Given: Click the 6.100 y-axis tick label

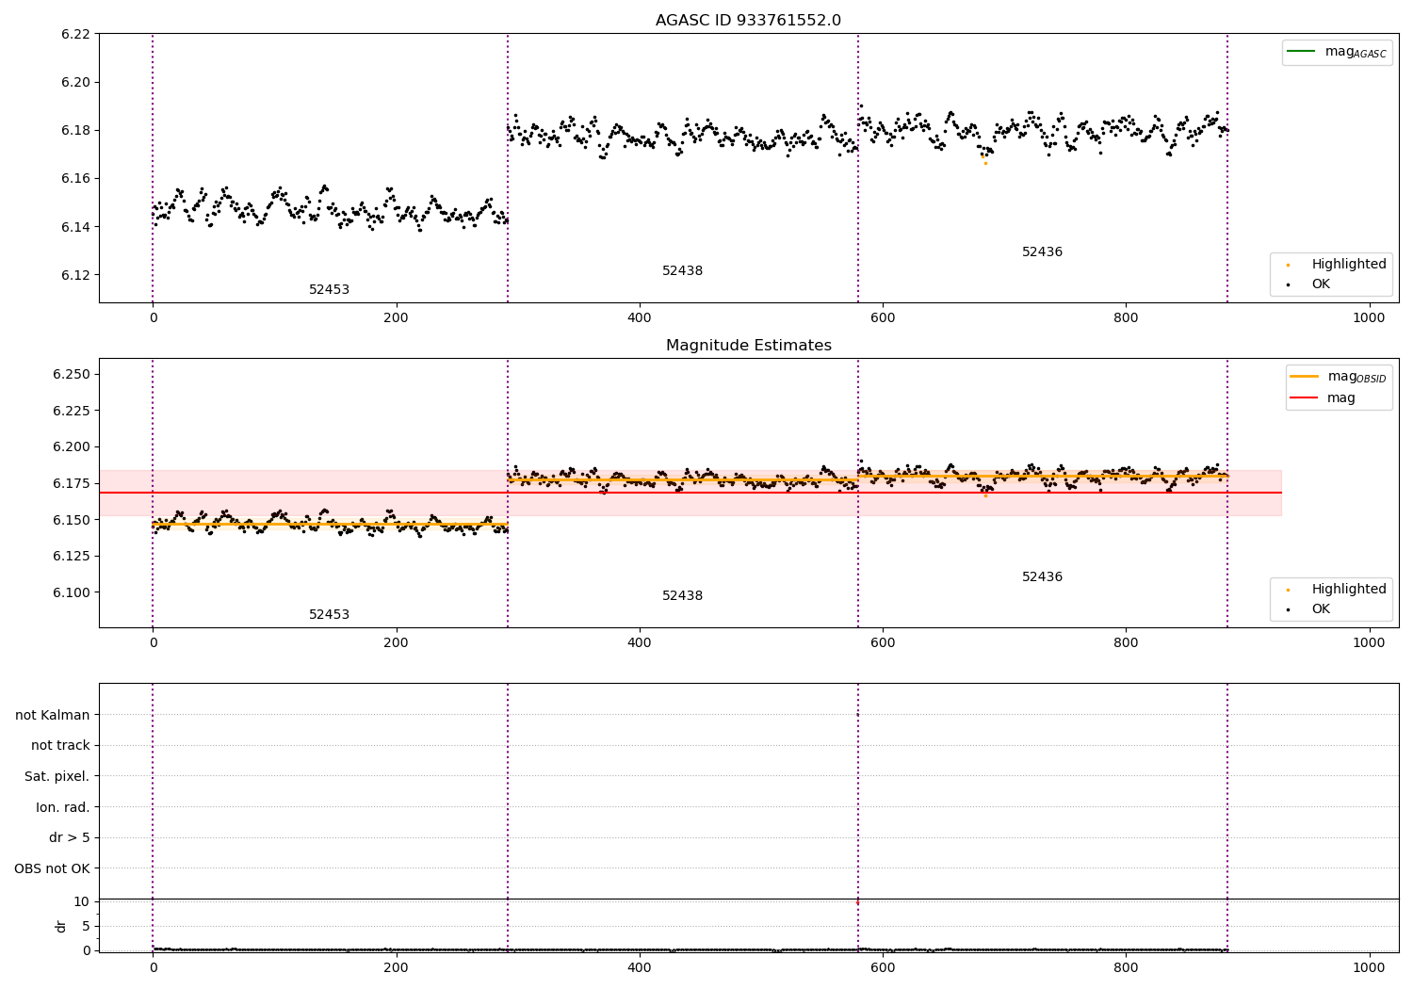Looking at the screenshot, I should coord(72,592).
